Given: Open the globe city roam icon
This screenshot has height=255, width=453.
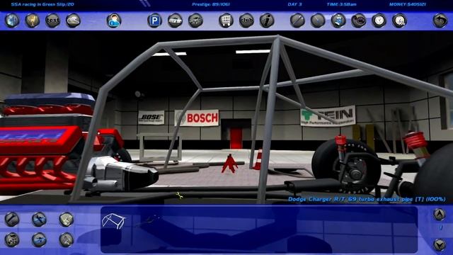Looking at the screenshot, I should coord(12,21).
